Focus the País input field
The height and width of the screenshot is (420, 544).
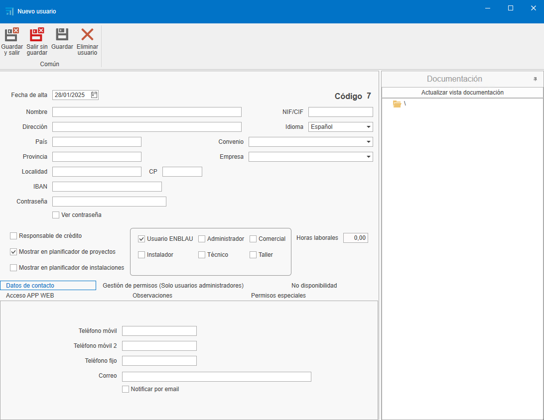coord(97,142)
